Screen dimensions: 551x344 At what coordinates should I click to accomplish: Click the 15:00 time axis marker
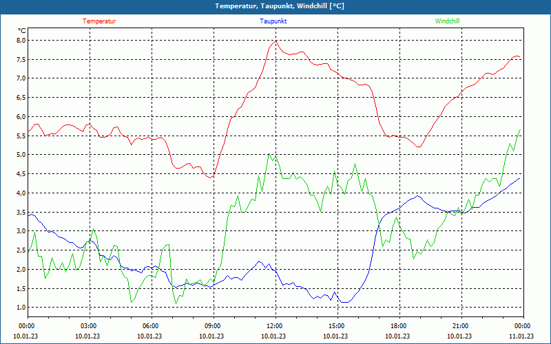pyautogui.click(x=337, y=326)
